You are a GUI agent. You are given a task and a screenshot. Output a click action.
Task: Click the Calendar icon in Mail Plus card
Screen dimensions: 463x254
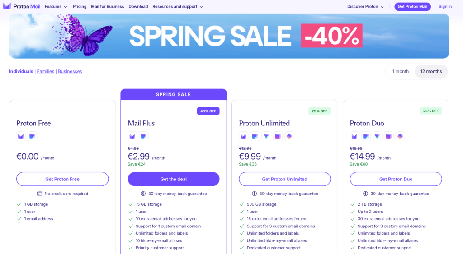[x=143, y=136]
